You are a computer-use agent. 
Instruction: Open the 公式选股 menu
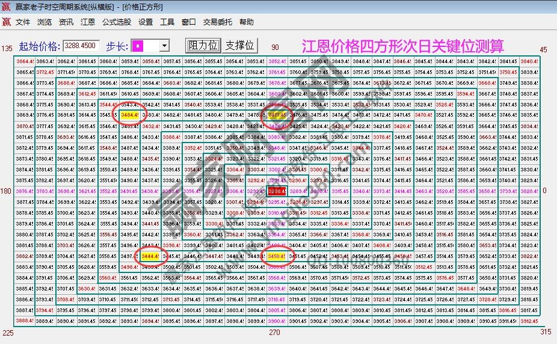point(116,22)
